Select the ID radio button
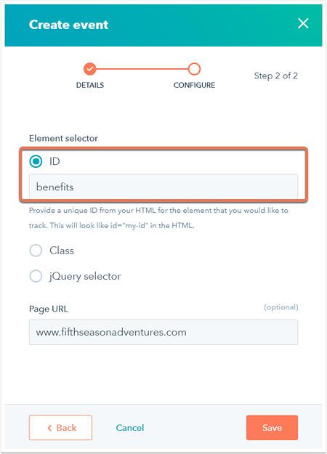 pyautogui.click(x=36, y=161)
